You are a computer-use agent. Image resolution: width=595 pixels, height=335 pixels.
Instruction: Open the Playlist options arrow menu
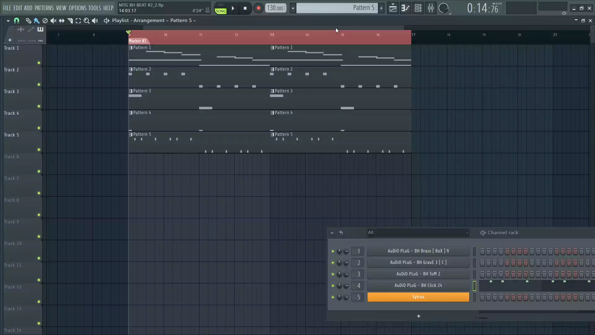pos(8,21)
